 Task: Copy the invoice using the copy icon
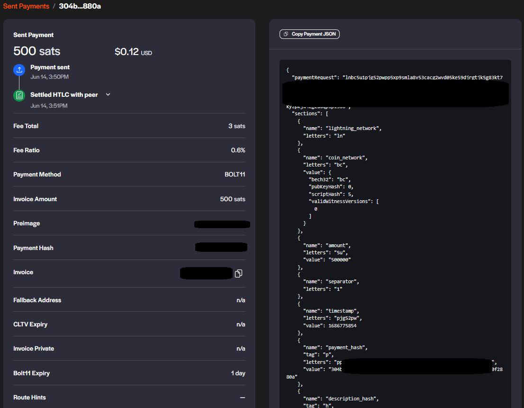238,273
